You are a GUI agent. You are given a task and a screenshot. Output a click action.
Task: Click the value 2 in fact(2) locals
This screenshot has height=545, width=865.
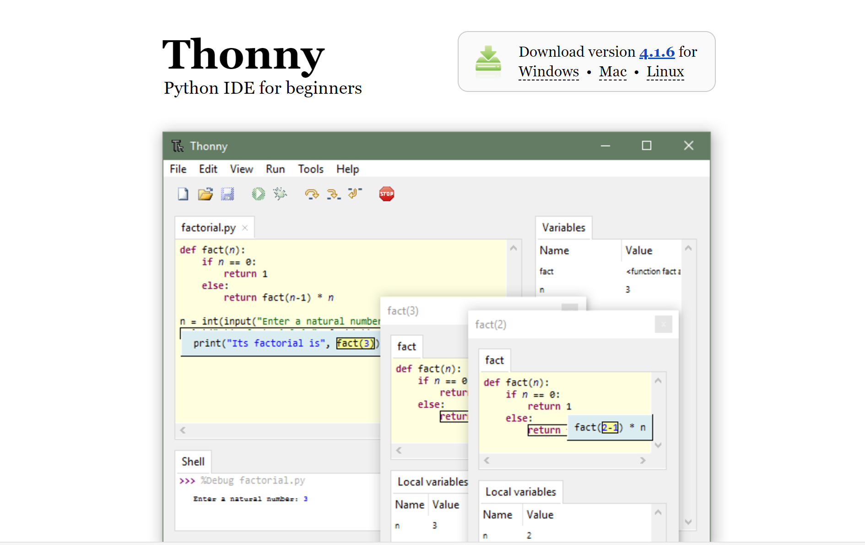[x=529, y=535]
